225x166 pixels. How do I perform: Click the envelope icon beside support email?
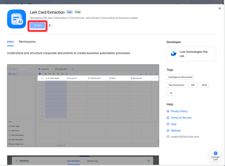pyautogui.click(x=168, y=137)
